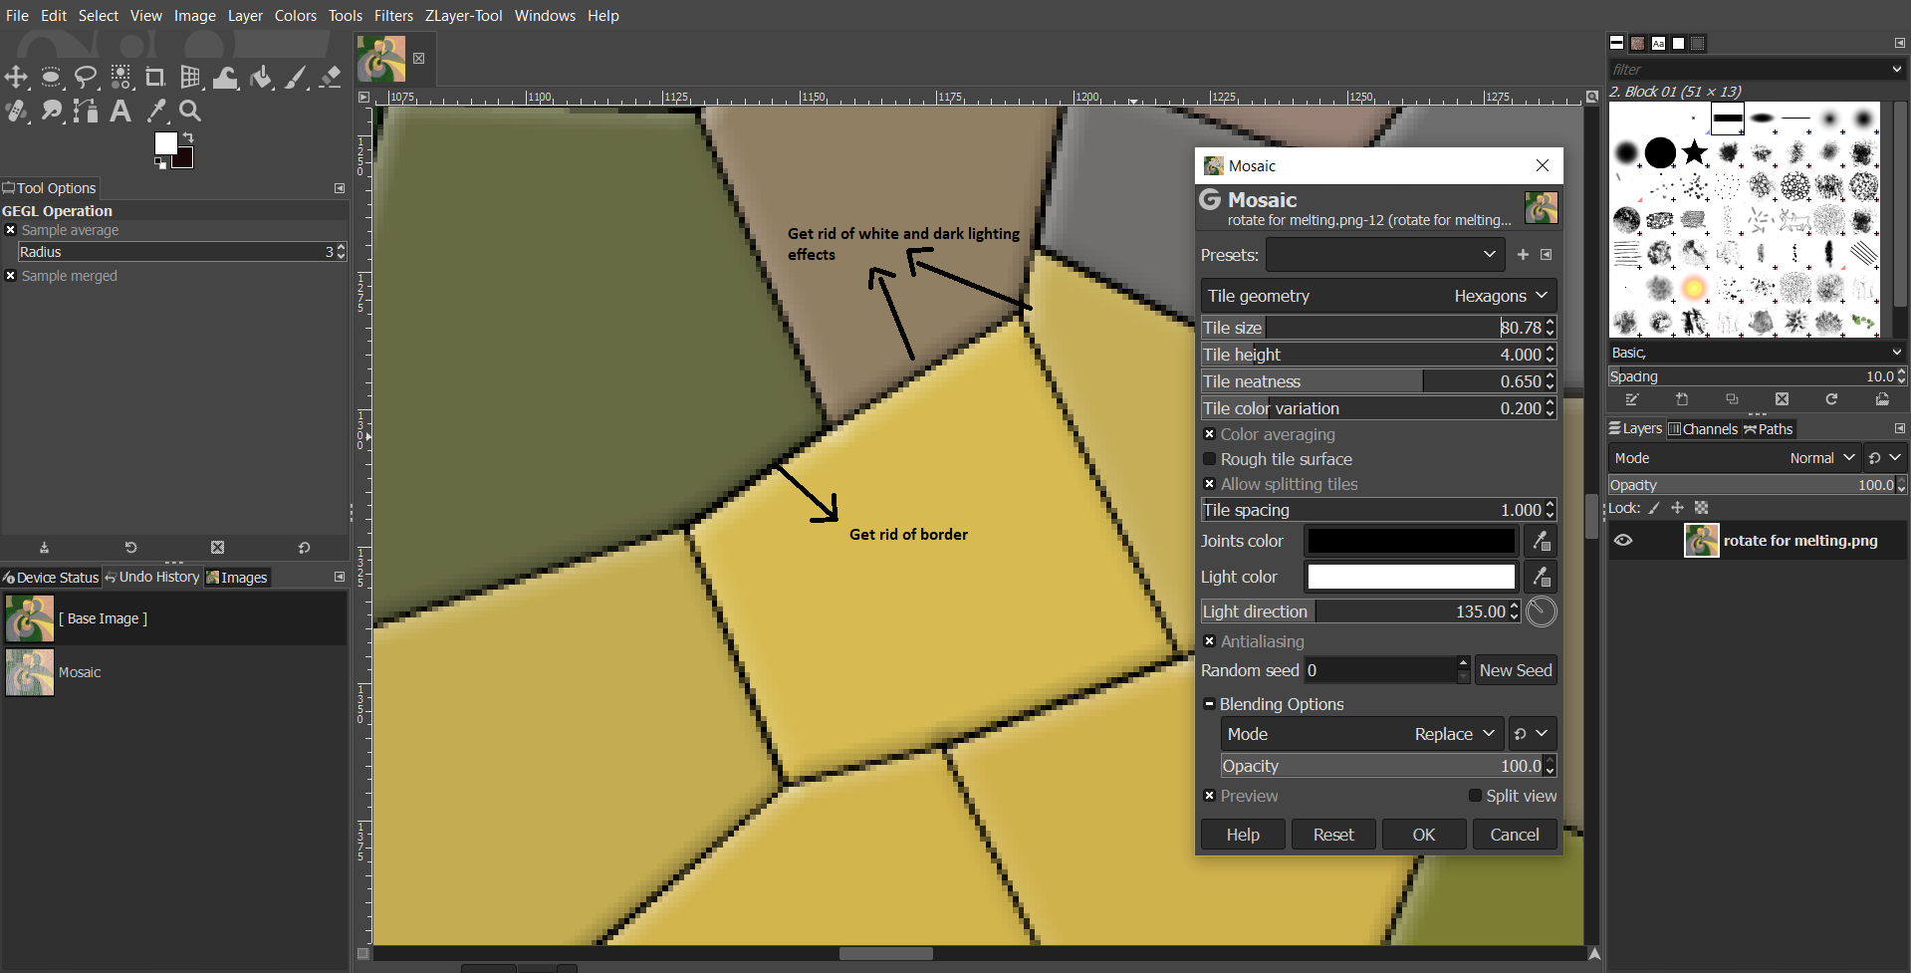Click Cancel in the Mosaic dialog
1911x973 pixels.
click(1515, 835)
